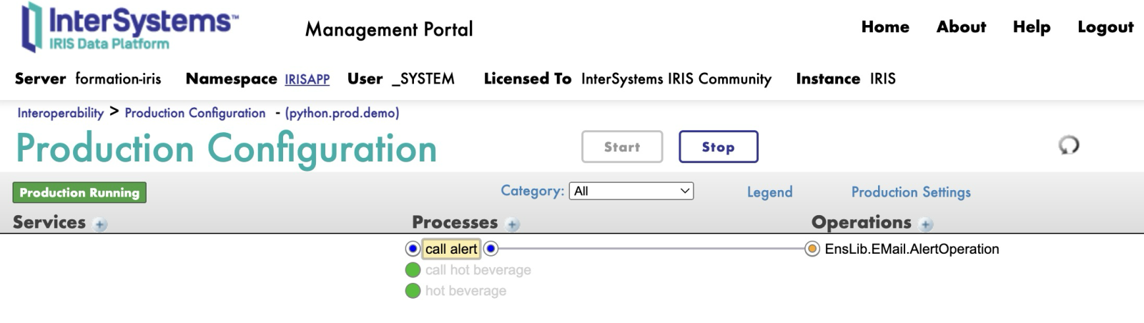Select the call alert process item
Viewport: 1144px width, 323px height.
coord(451,249)
